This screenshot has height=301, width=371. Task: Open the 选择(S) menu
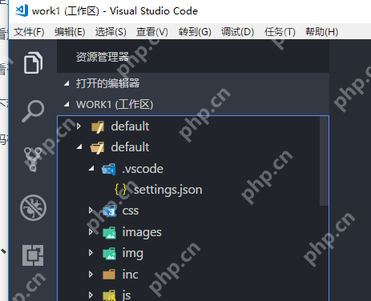[x=111, y=32]
